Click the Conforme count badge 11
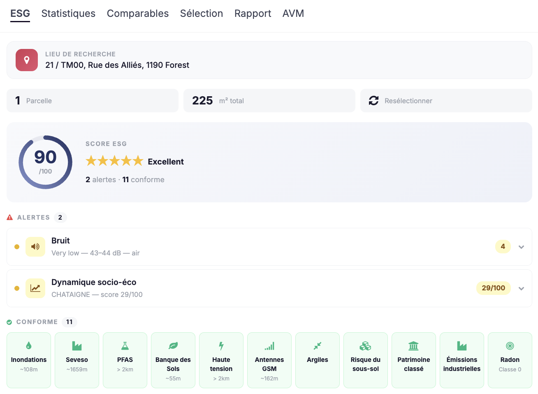Viewport: 538px width, 394px height. 70,322
